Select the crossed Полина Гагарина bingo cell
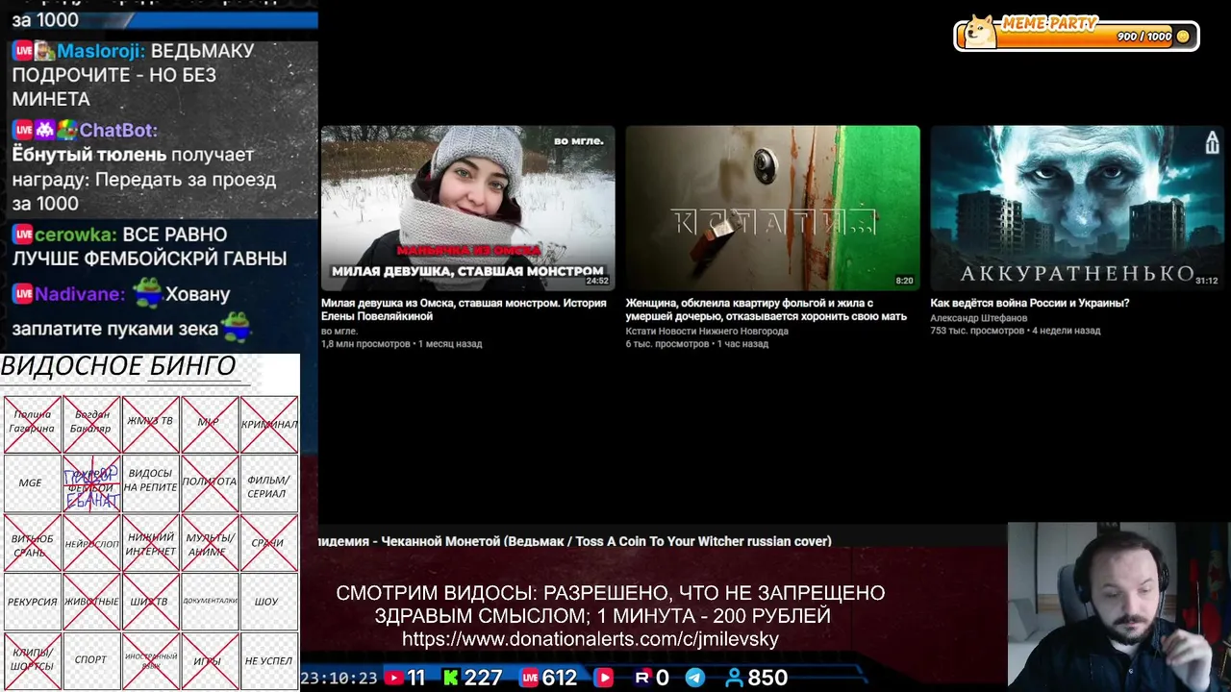1231x692 pixels. pyautogui.click(x=32, y=424)
